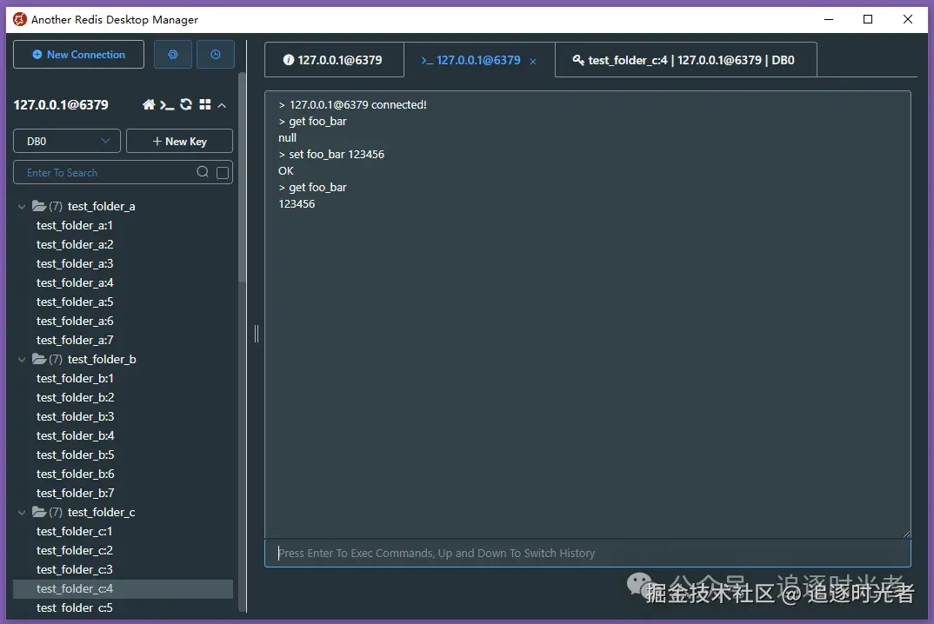
Task: Open command log with clock icon
Action: (x=216, y=54)
